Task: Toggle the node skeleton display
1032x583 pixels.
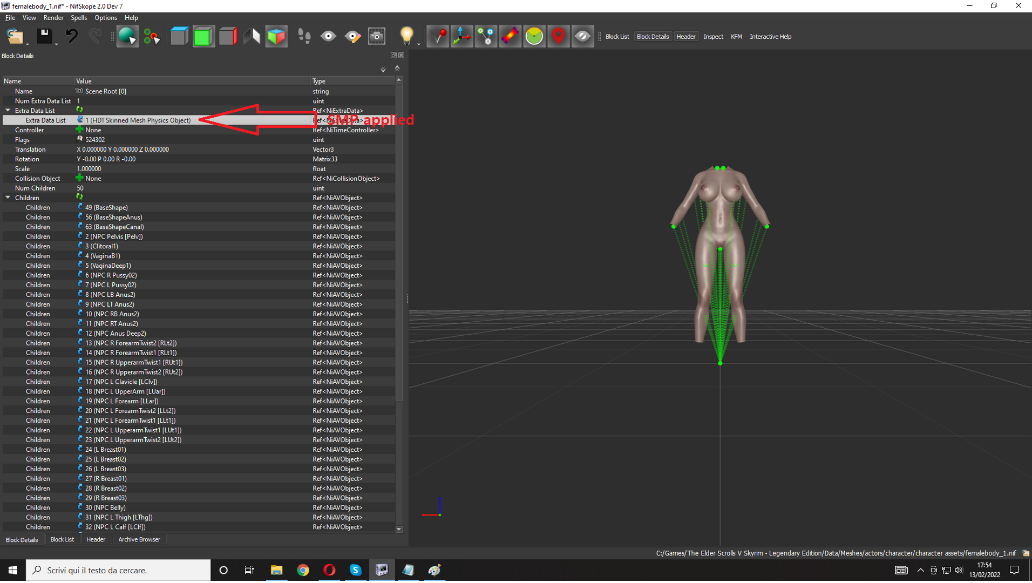Action: [x=486, y=36]
